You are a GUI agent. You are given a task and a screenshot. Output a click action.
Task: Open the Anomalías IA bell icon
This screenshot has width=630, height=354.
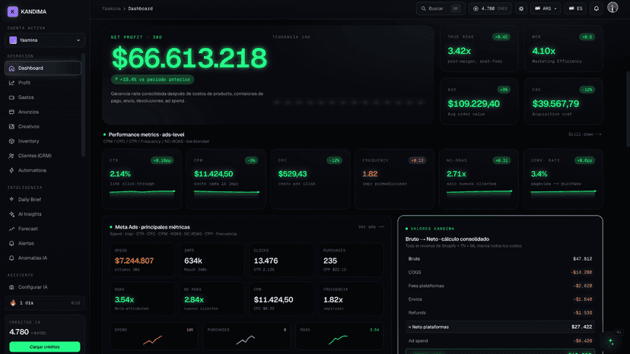pyautogui.click(x=11, y=258)
